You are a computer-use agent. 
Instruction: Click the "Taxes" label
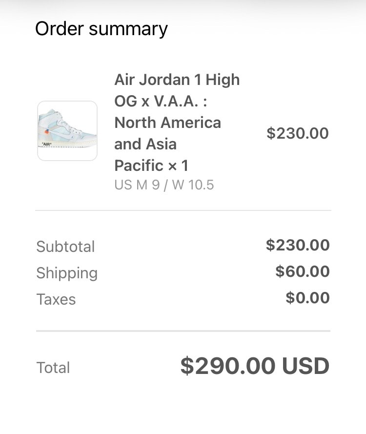(56, 299)
